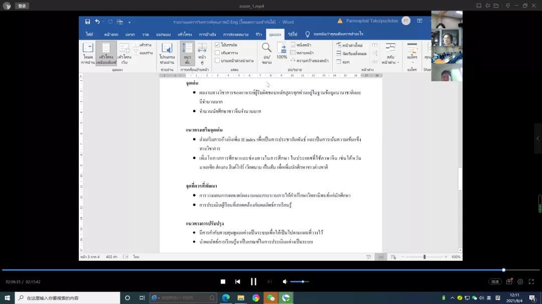Viewport: 542px width, 304px height.
Task: Select Web Layout (เค้าโครงเว็บ) view
Action: coord(124,54)
